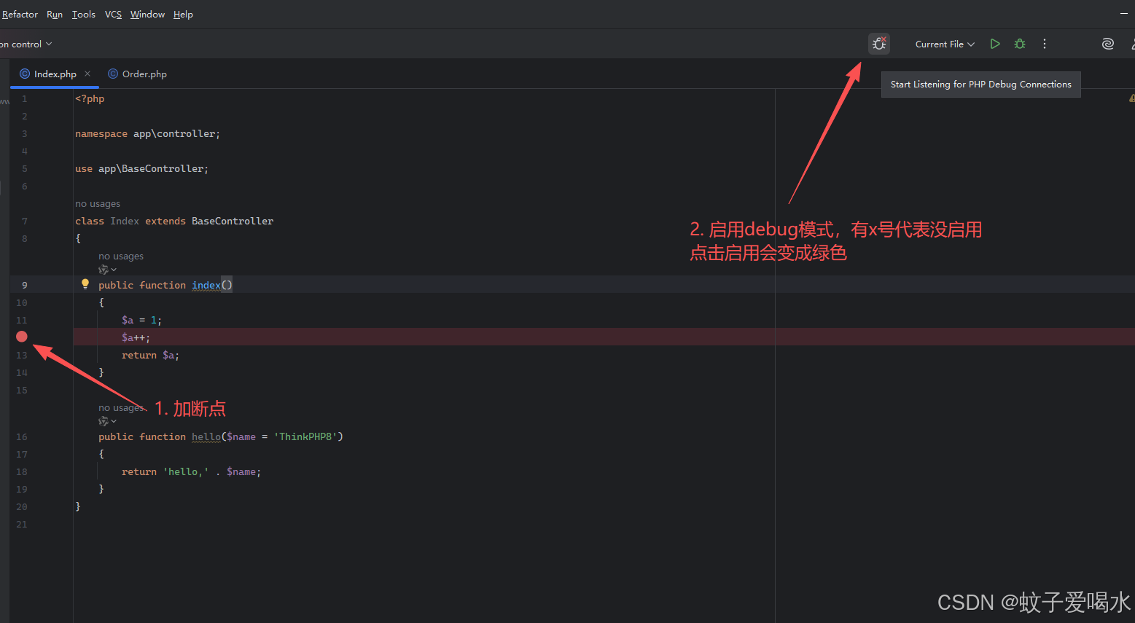
Task: Click line number 16 in the gutter
Action: [x=21, y=436]
